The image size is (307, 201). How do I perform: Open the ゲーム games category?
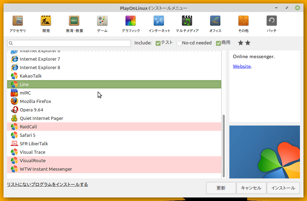click(x=102, y=24)
